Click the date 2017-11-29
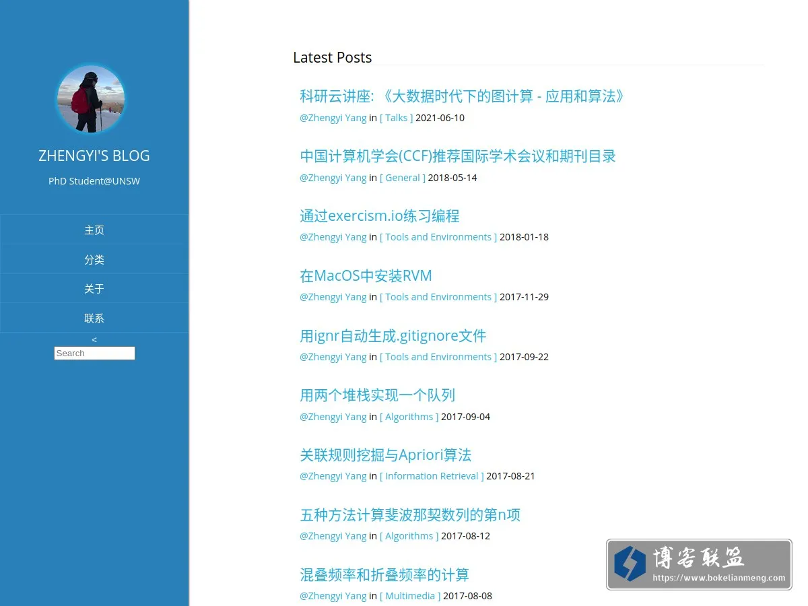Screen dimensions: 808x606 [x=525, y=297]
